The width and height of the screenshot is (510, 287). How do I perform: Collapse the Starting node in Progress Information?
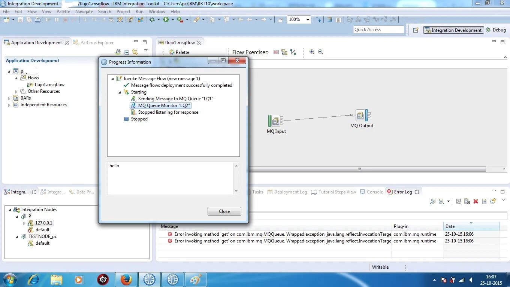[x=120, y=92]
